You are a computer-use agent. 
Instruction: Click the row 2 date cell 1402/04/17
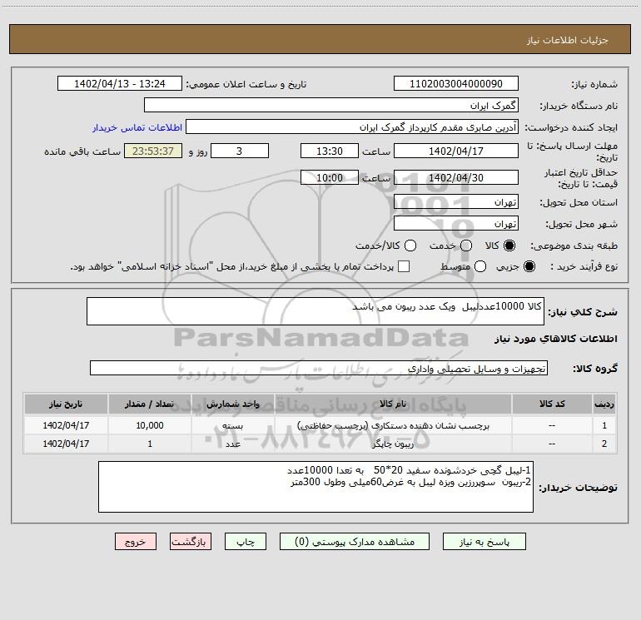coord(66,444)
